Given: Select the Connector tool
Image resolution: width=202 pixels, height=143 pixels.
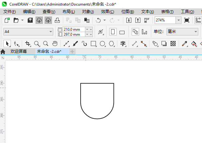Looking at the screenshot, I should coord(143,44).
